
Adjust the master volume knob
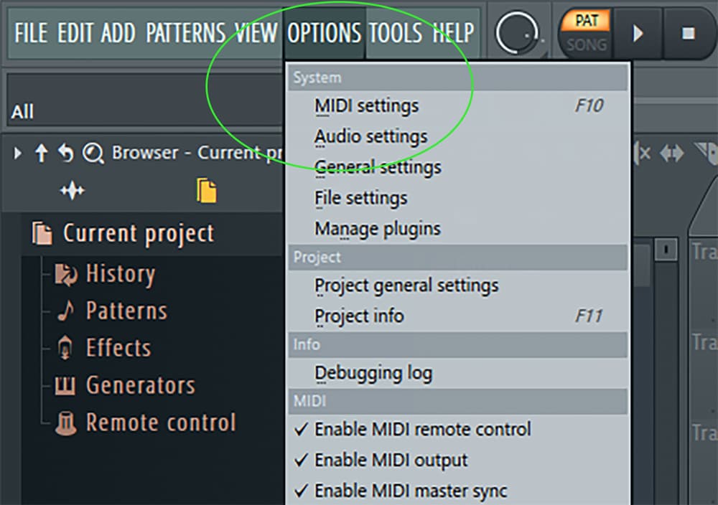point(516,32)
